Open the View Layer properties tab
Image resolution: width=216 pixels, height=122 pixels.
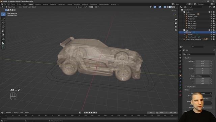coord(180,61)
